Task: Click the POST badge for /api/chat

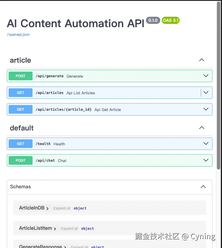Action: (21, 161)
